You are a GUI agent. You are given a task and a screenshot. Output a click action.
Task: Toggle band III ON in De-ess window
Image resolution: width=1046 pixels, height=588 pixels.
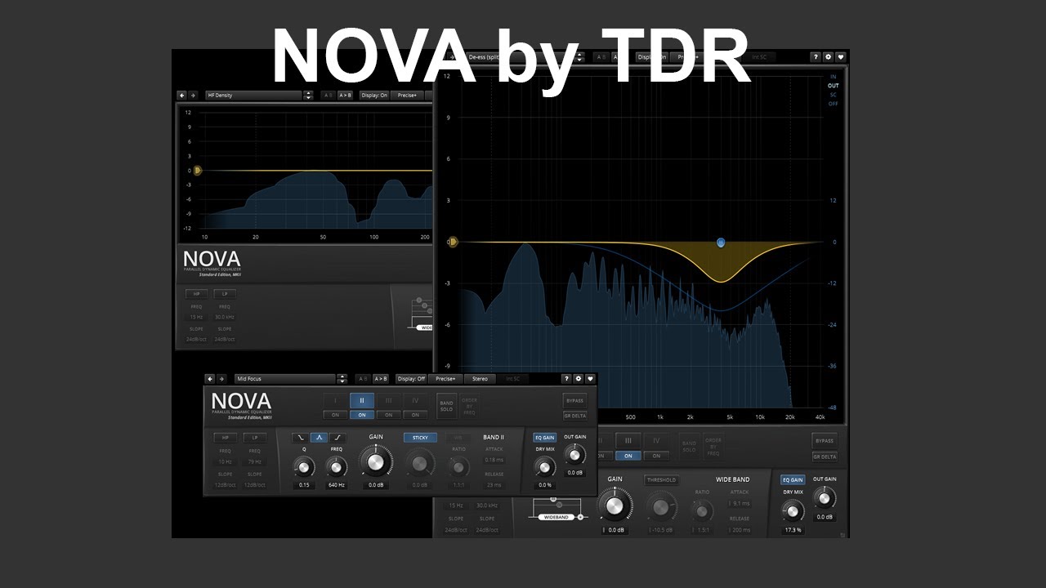point(628,456)
